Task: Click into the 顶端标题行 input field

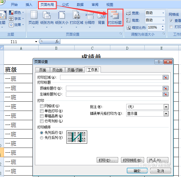Action: 114,88
